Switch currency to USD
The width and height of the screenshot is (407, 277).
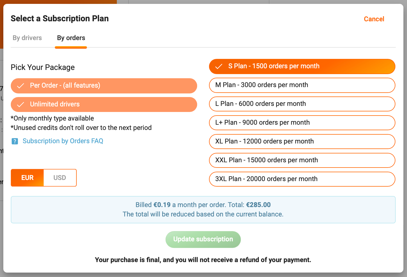[60, 178]
